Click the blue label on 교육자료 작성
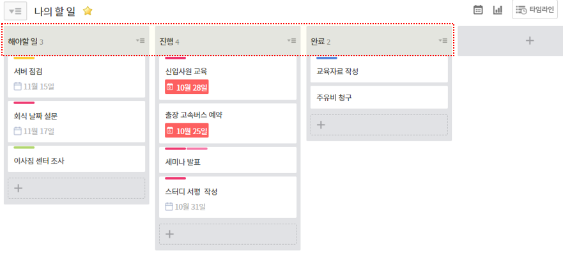 327,58
